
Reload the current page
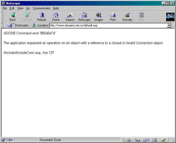[x=41, y=17]
